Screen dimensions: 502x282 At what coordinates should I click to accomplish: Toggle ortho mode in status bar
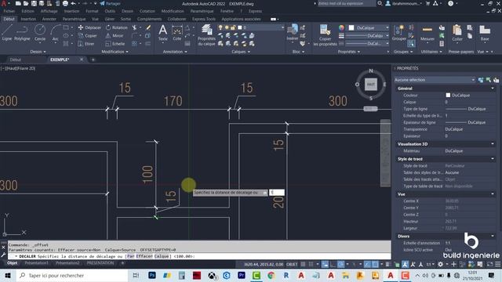tap(333, 264)
